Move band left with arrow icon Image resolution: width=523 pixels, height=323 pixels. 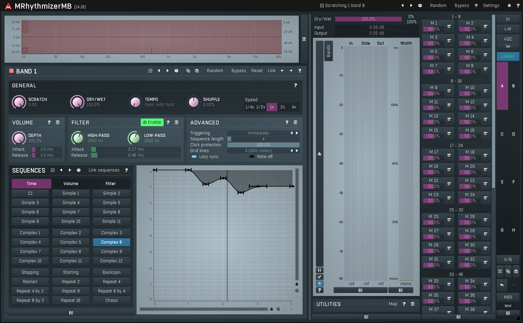pyautogui.click(x=282, y=71)
